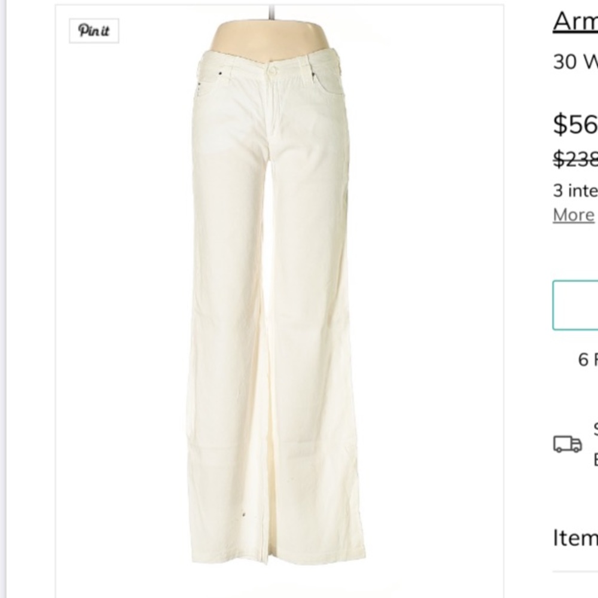Expand the More link below installment info
Screen dimensions: 598x598
click(x=572, y=214)
